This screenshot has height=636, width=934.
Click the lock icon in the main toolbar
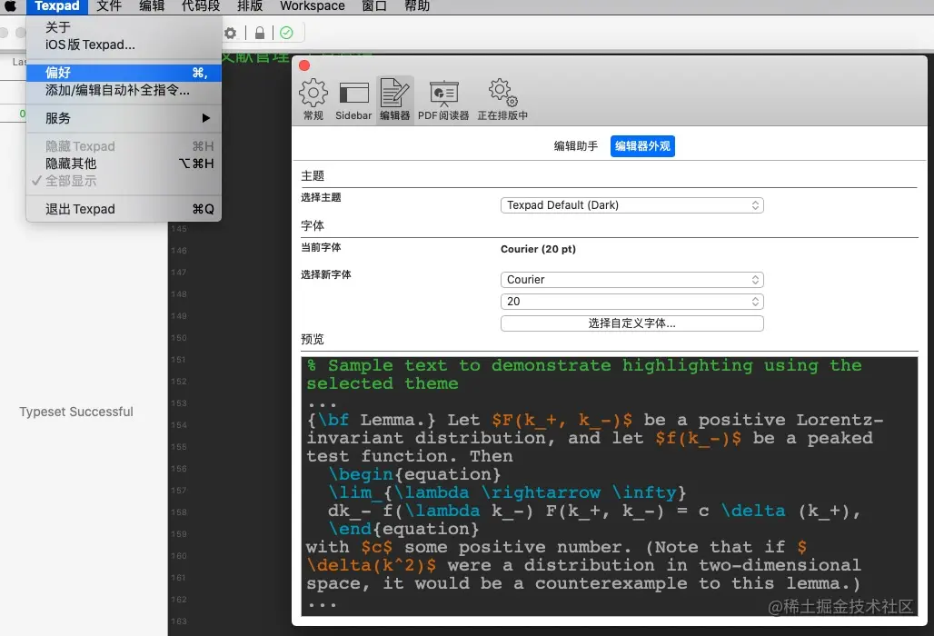click(260, 33)
